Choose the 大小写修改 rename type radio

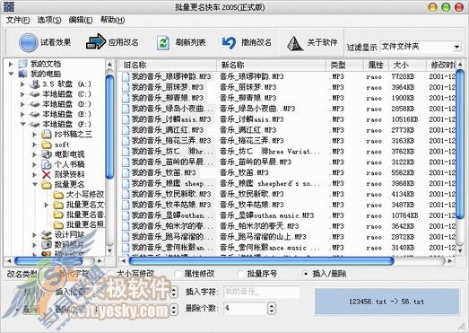(110, 274)
